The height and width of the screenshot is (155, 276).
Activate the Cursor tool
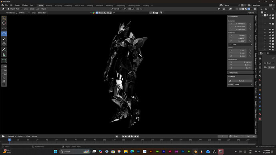click(4, 23)
